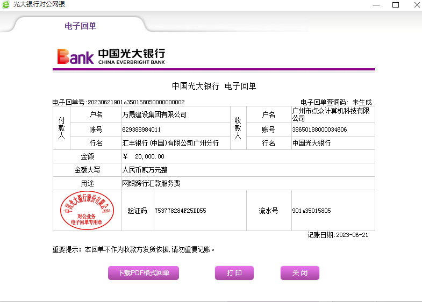Click payer bank 汇丰银行(中国)有限公司广州分行
Viewport: 422px width, 302px height.
click(170, 143)
